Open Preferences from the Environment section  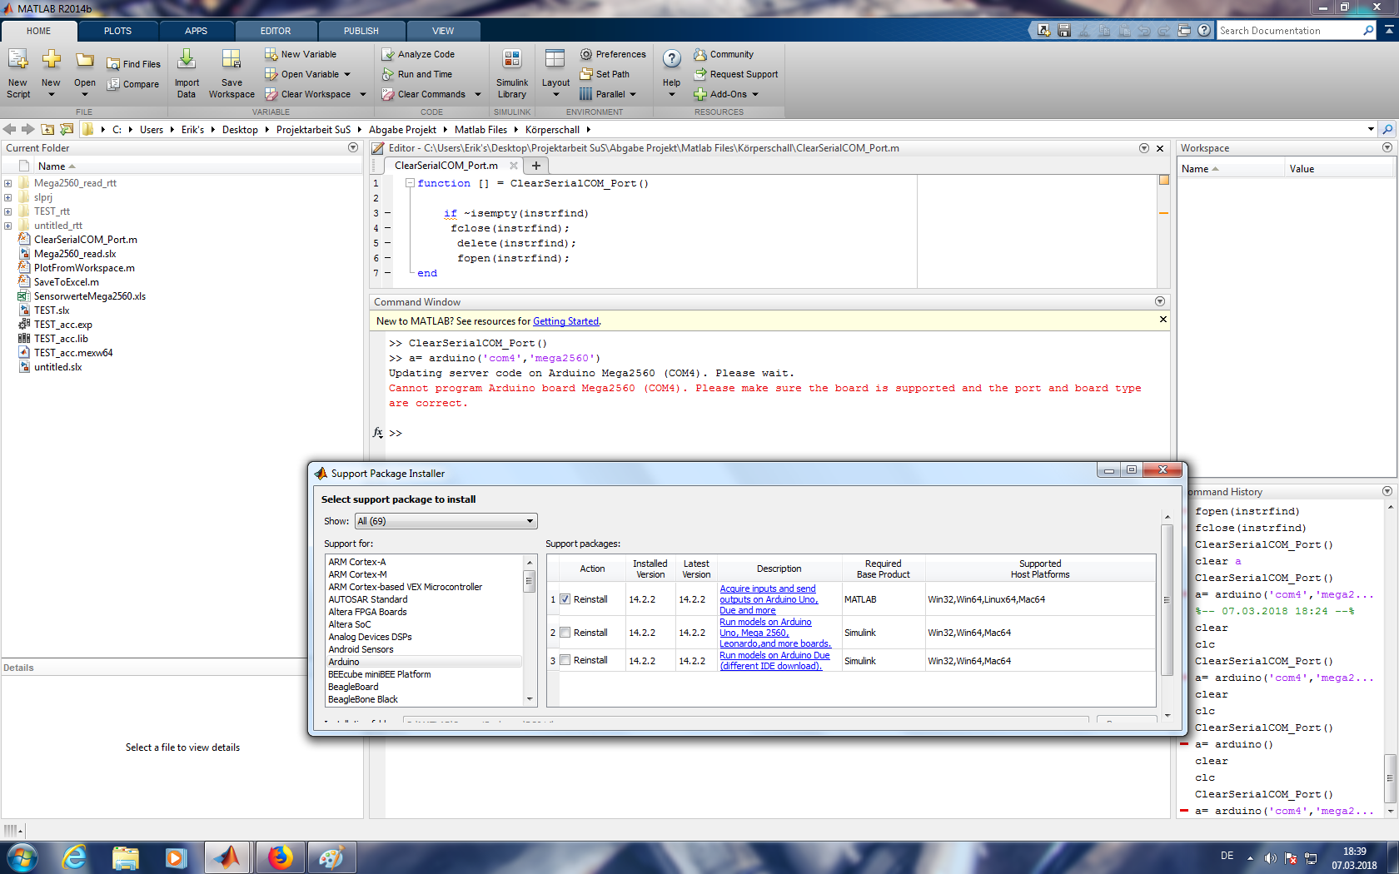(613, 54)
